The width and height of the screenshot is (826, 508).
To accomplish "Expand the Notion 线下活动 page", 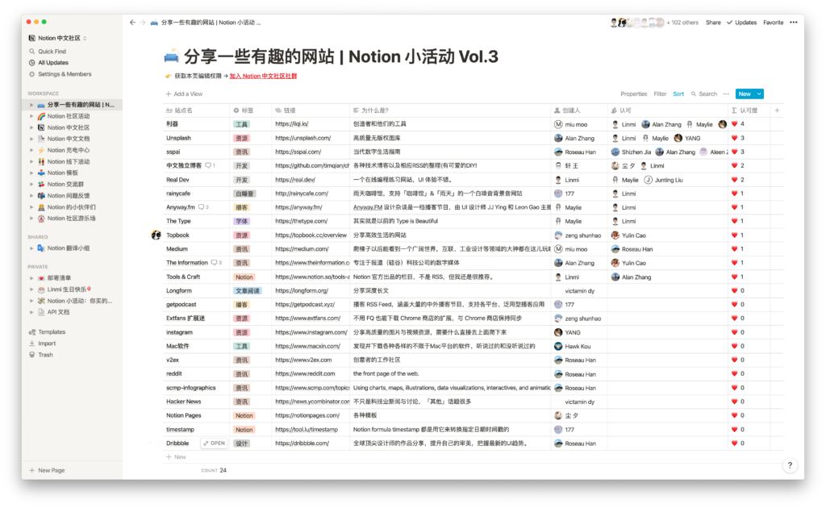I will pyautogui.click(x=31, y=161).
